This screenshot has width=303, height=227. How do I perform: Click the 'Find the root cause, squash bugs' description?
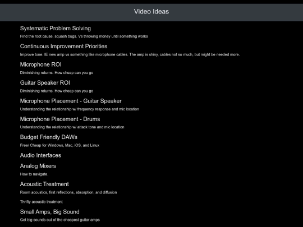[x=84, y=36]
